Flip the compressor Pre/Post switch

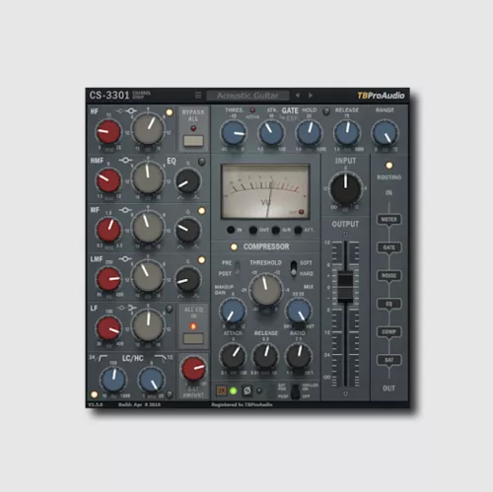238,268
